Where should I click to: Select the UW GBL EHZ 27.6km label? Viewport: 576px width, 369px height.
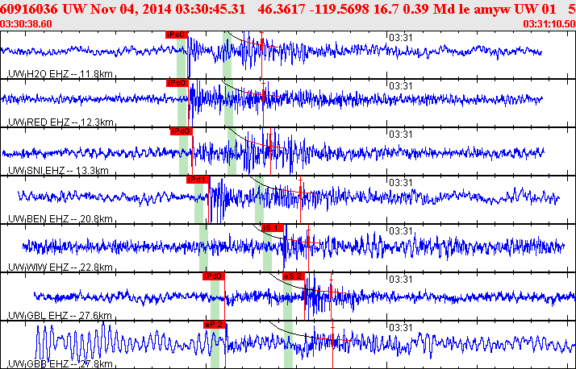(58, 316)
